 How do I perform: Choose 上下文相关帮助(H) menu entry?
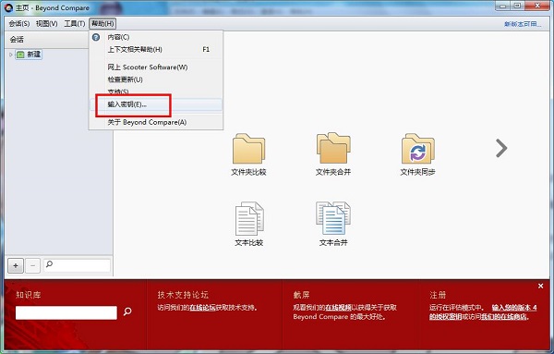tap(156, 50)
